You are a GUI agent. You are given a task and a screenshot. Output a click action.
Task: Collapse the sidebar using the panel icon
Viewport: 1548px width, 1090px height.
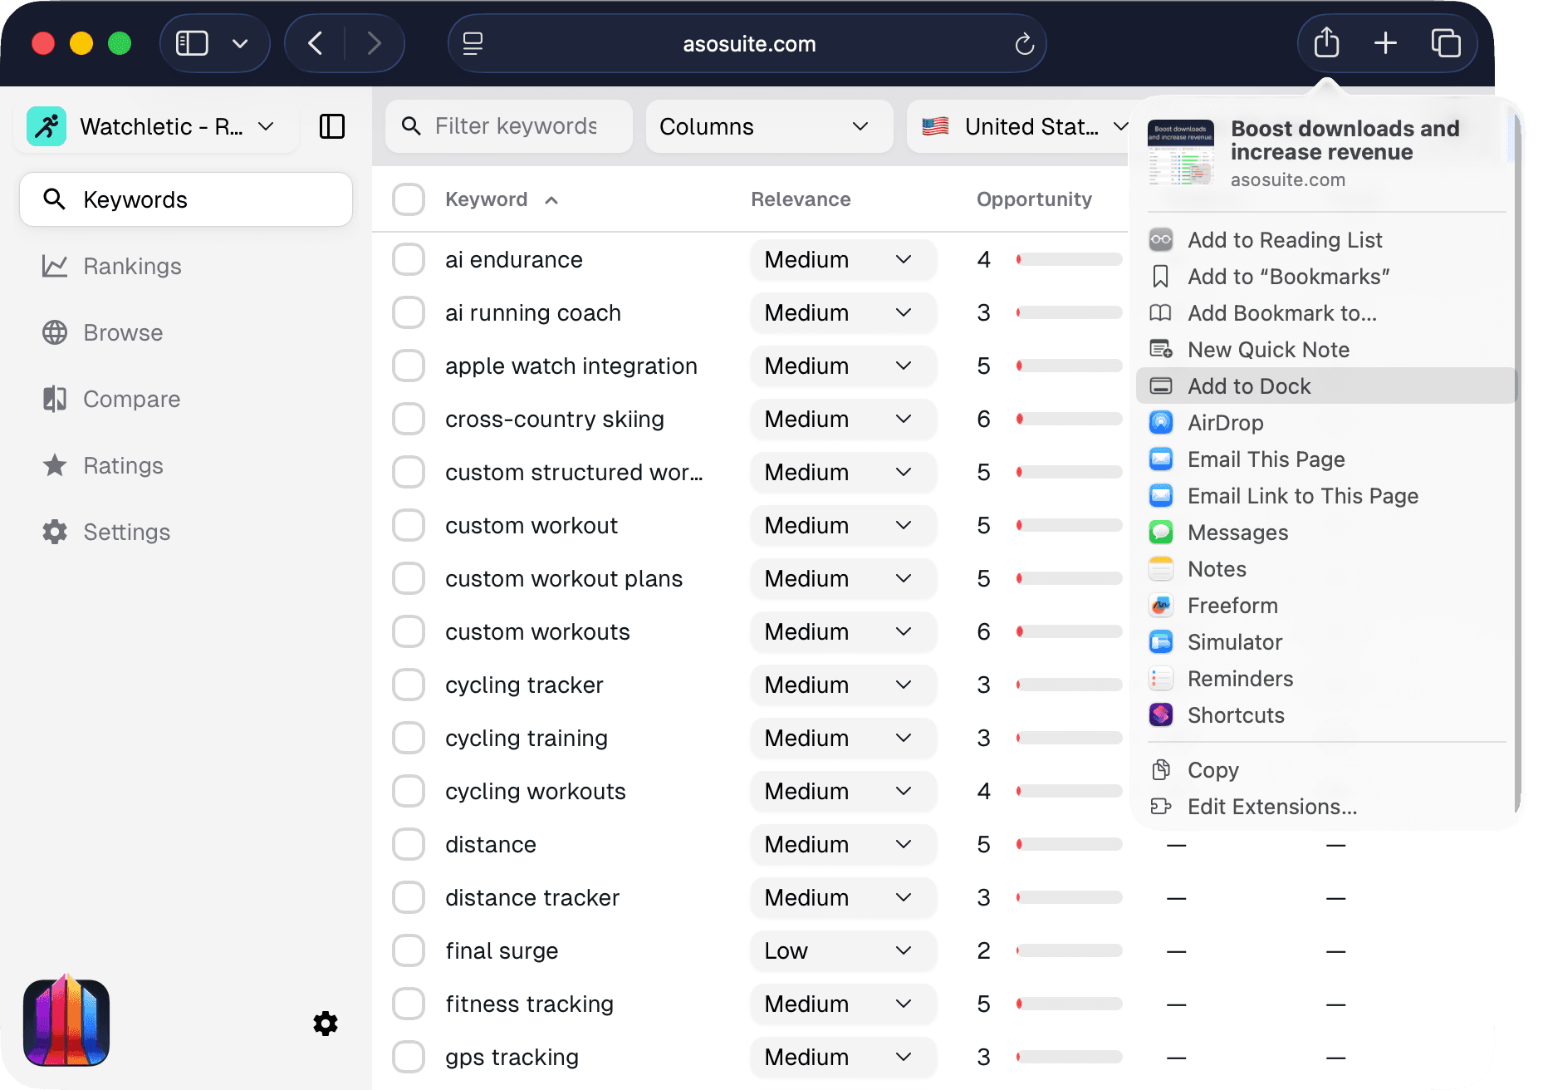click(x=332, y=126)
